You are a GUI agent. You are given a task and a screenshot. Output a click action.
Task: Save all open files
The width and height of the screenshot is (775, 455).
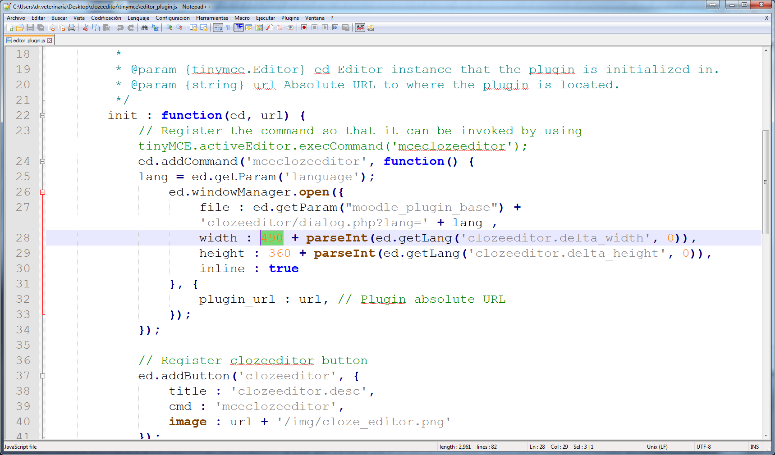coord(40,27)
